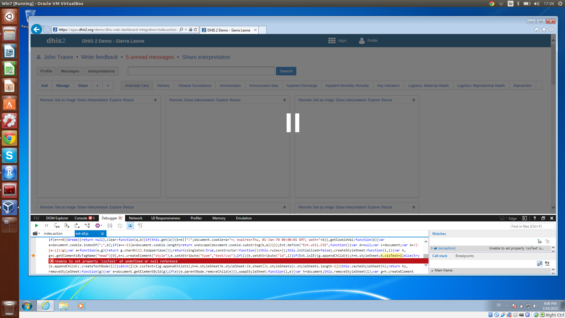This screenshot has width=565, height=318.
Task: Click the Write feedback link
Action: click(99, 57)
